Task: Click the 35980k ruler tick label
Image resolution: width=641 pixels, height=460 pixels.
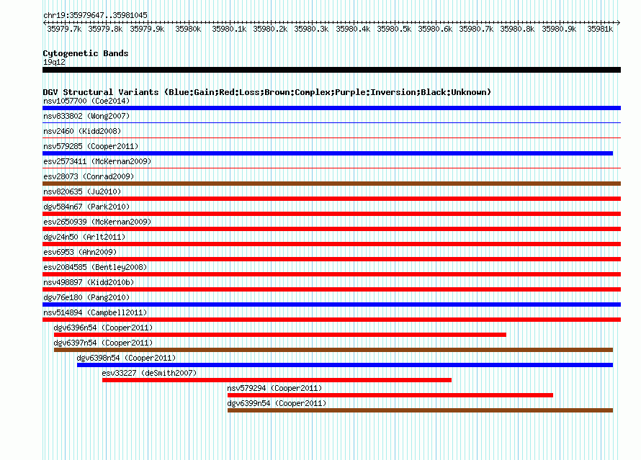Action: (188, 29)
